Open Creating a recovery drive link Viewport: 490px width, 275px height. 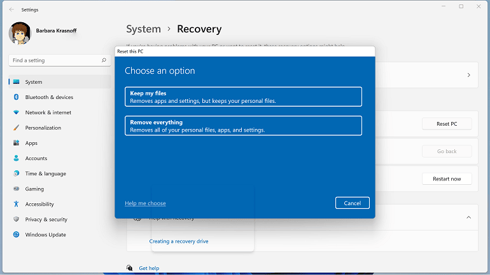pos(178,241)
